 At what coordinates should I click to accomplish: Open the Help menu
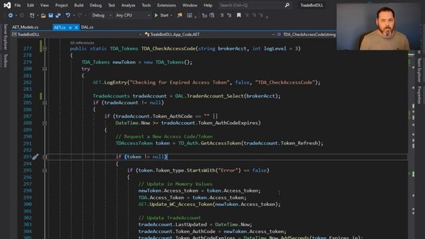click(x=208, y=5)
